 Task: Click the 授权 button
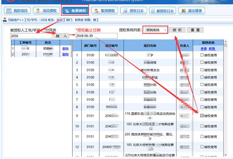click(177, 30)
